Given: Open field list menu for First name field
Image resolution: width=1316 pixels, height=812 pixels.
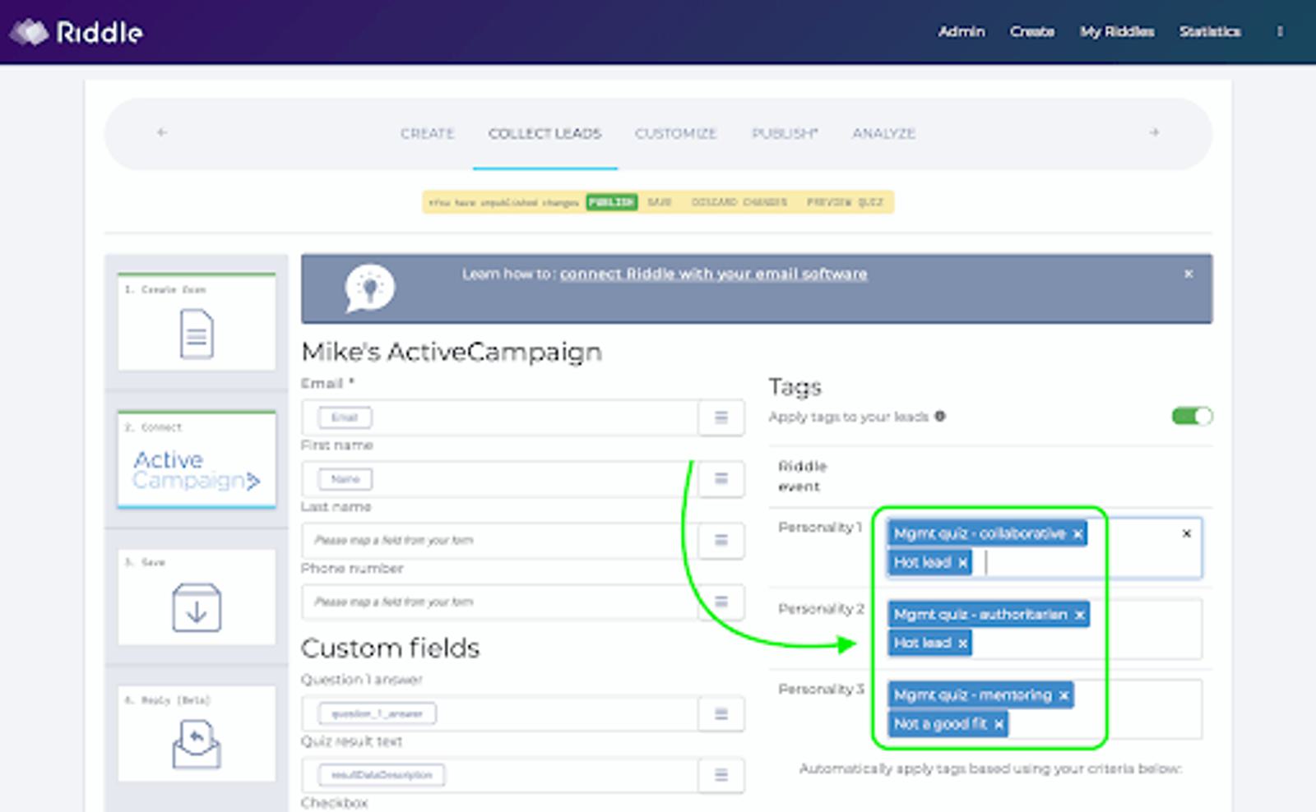Looking at the screenshot, I should [x=721, y=479].
